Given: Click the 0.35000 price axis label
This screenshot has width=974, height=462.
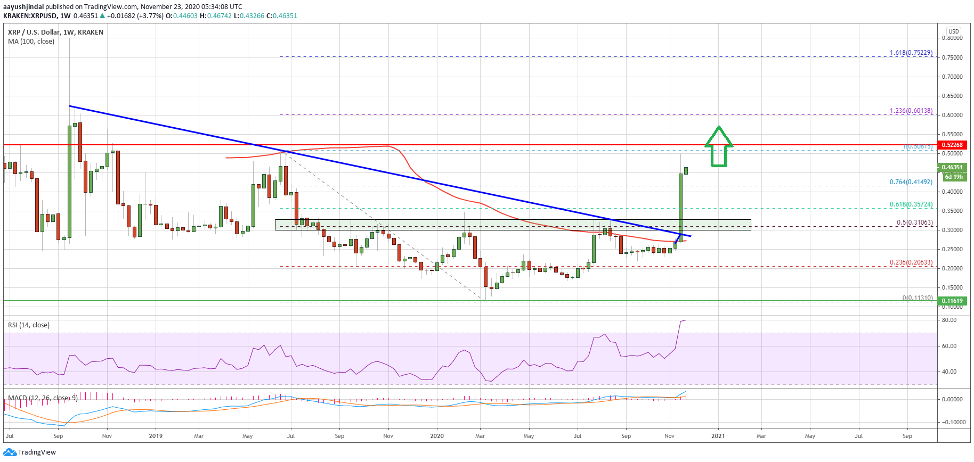Looking at the screenshot, I should click(x=952, y=211).
